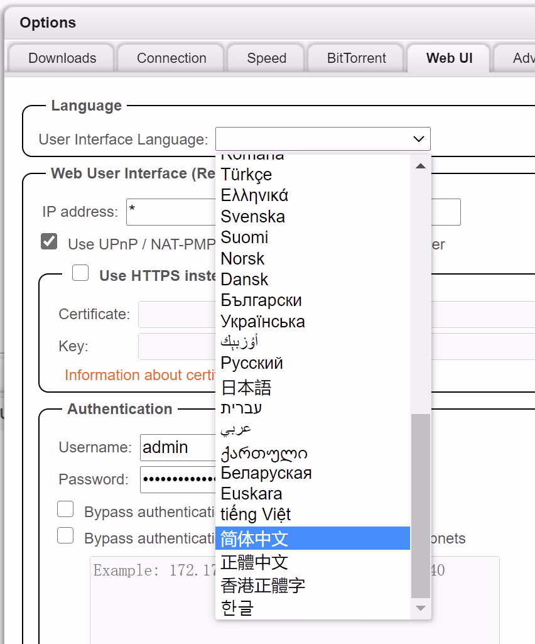
Task: Click the scroll up arrow in language list
Action: pyautogui.click(x=421, y=166)
